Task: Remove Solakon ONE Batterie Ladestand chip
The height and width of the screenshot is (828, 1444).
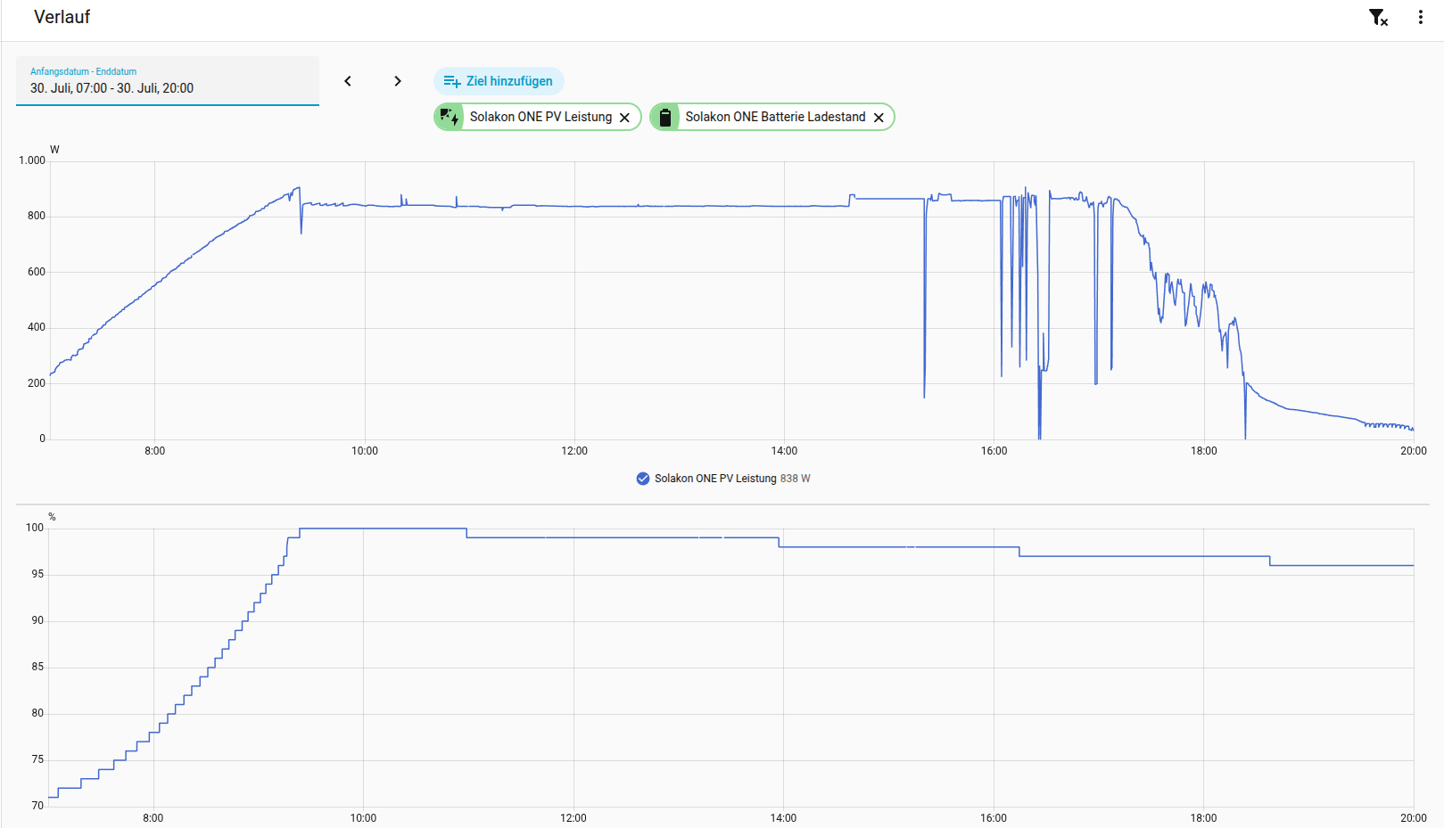Action: pyautogui.click(x=879, y=118)
